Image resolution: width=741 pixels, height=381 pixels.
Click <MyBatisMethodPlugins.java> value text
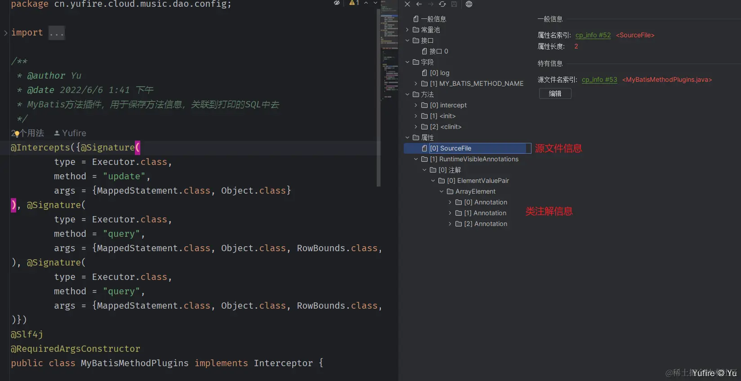(x=667, y=80)
